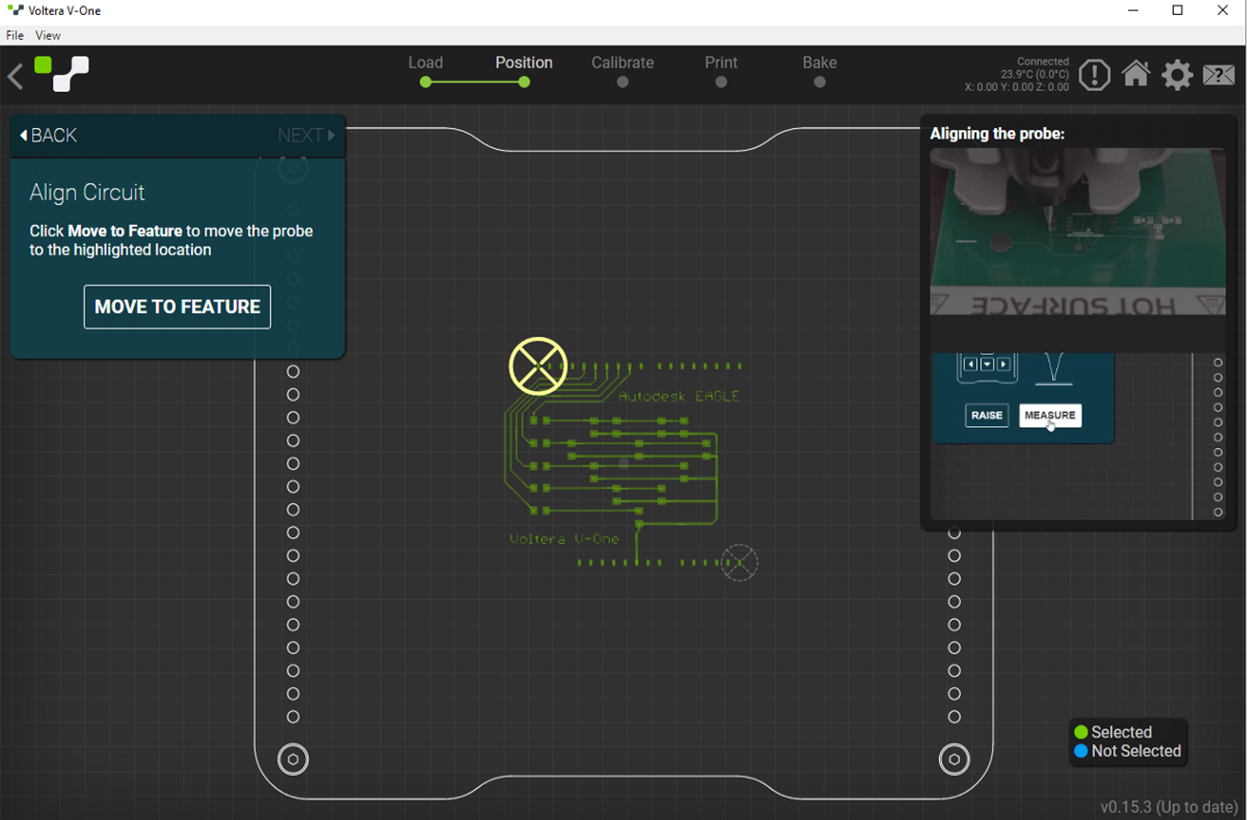Select the yellow alignment crosshair on circuit

pos(538,366)
